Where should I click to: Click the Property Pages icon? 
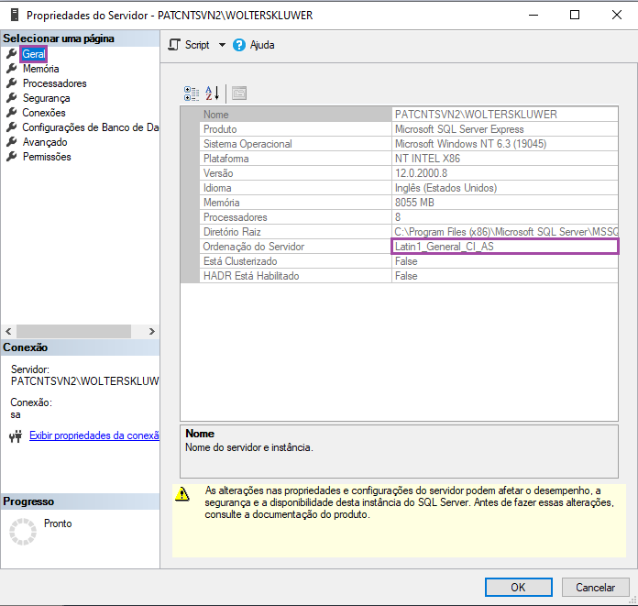[239, 93]
